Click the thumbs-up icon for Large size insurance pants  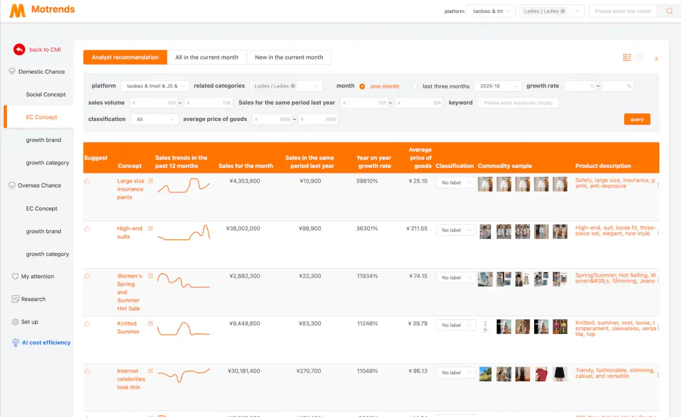pyautogui.click(x=88, y=180)
